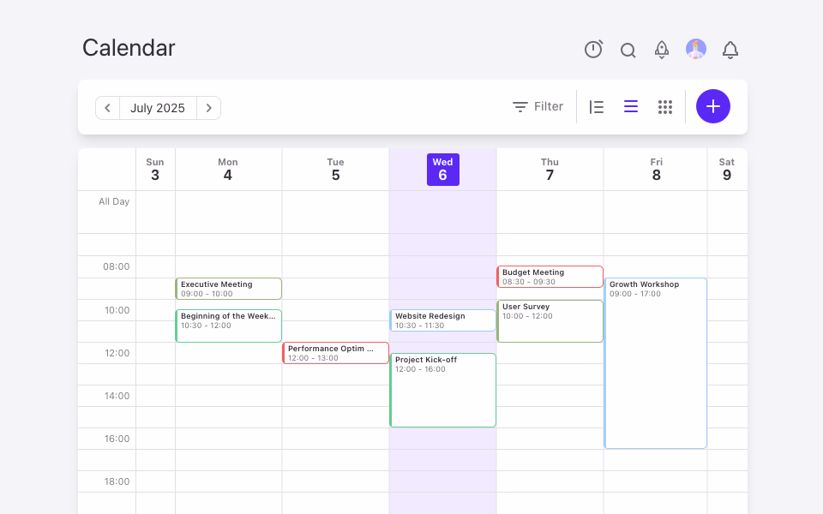Viewport: 823px width, 514px height.
Task: Click the 10:00 time label
Action: pyautogui.click(x=117, y=310)
